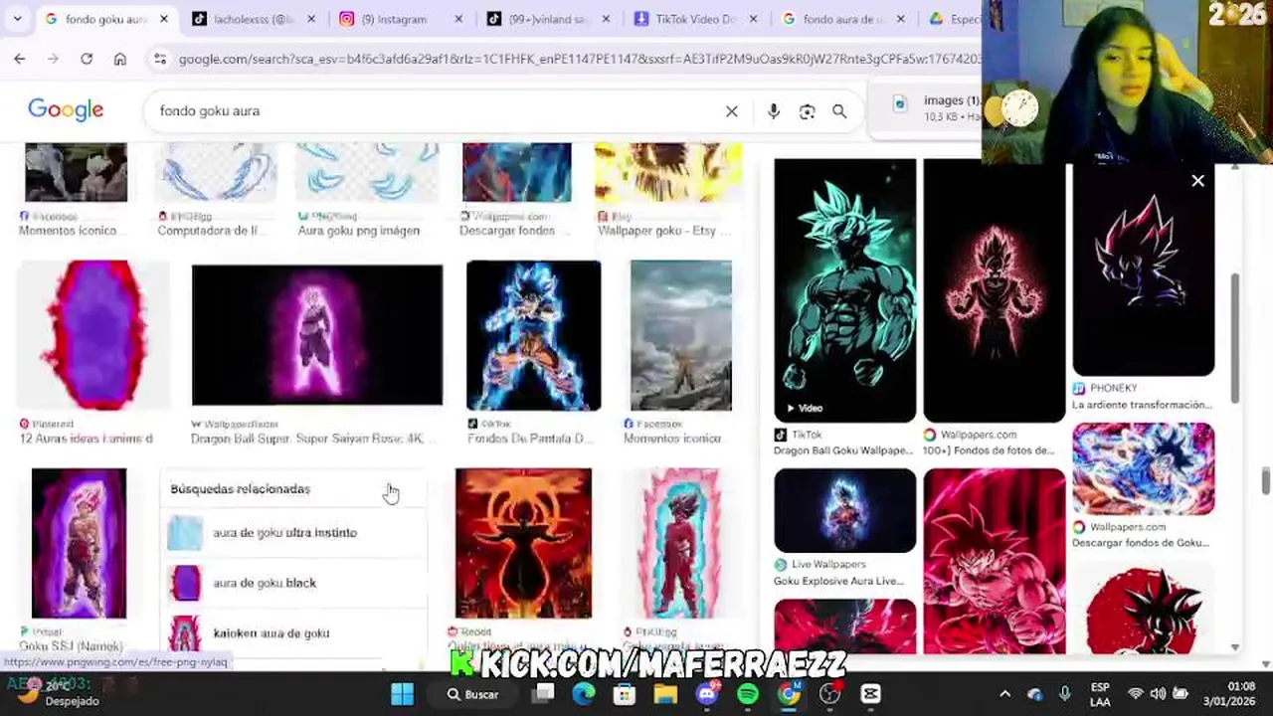Open Microsoft Store from the taskbar
The image size is (1273, 716).
click(x=625, y=694)
